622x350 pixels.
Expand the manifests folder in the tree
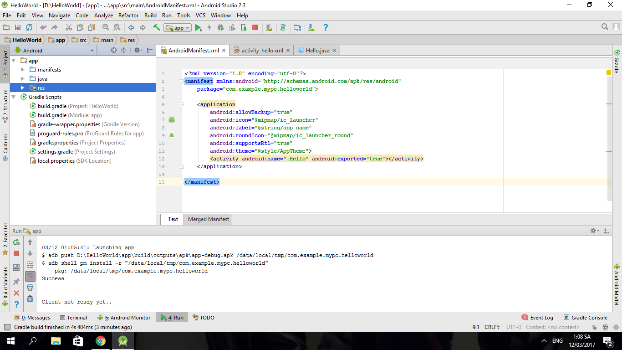click(23, 70)
